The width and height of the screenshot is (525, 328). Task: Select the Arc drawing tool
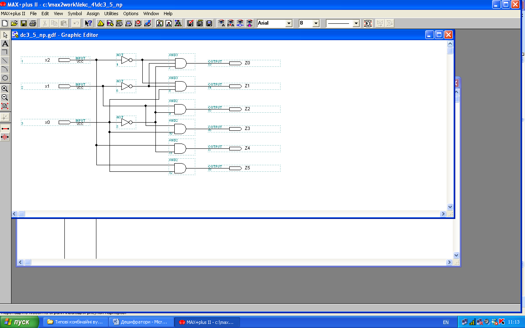pos(5,69)
